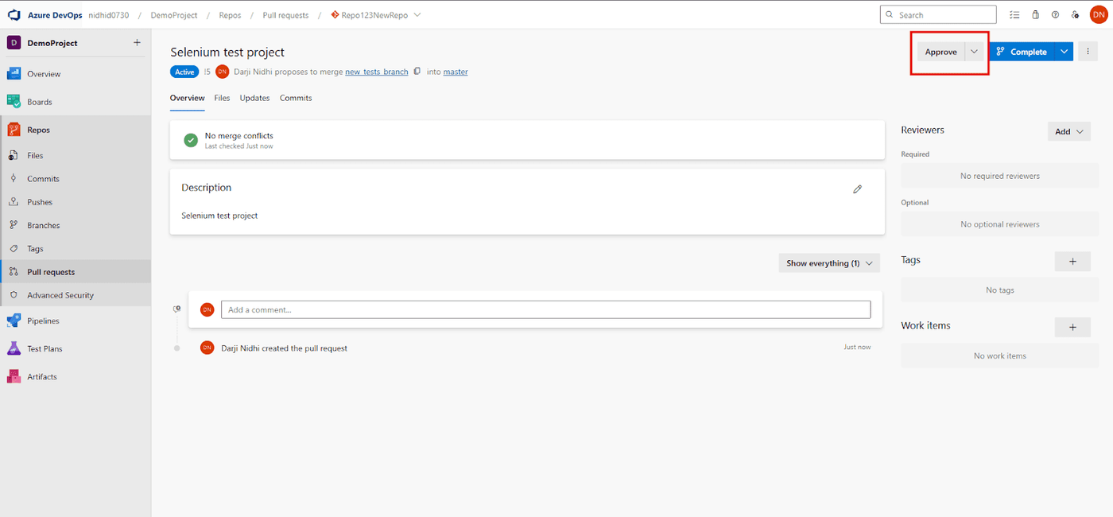Switch to the Files tab

(222, 98)
